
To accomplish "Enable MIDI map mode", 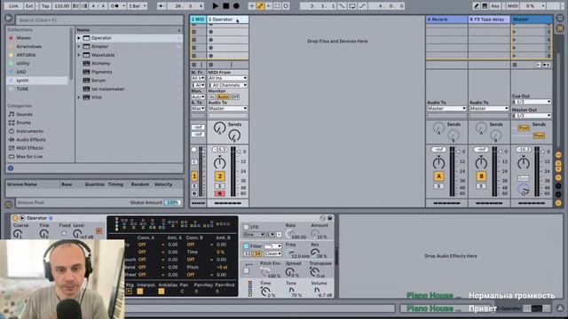I will [513, 6].
